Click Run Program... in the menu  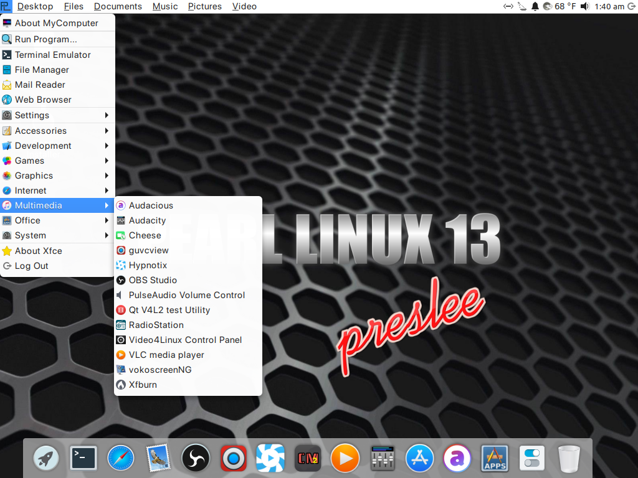pyautogui.click(x=45, y=39)
